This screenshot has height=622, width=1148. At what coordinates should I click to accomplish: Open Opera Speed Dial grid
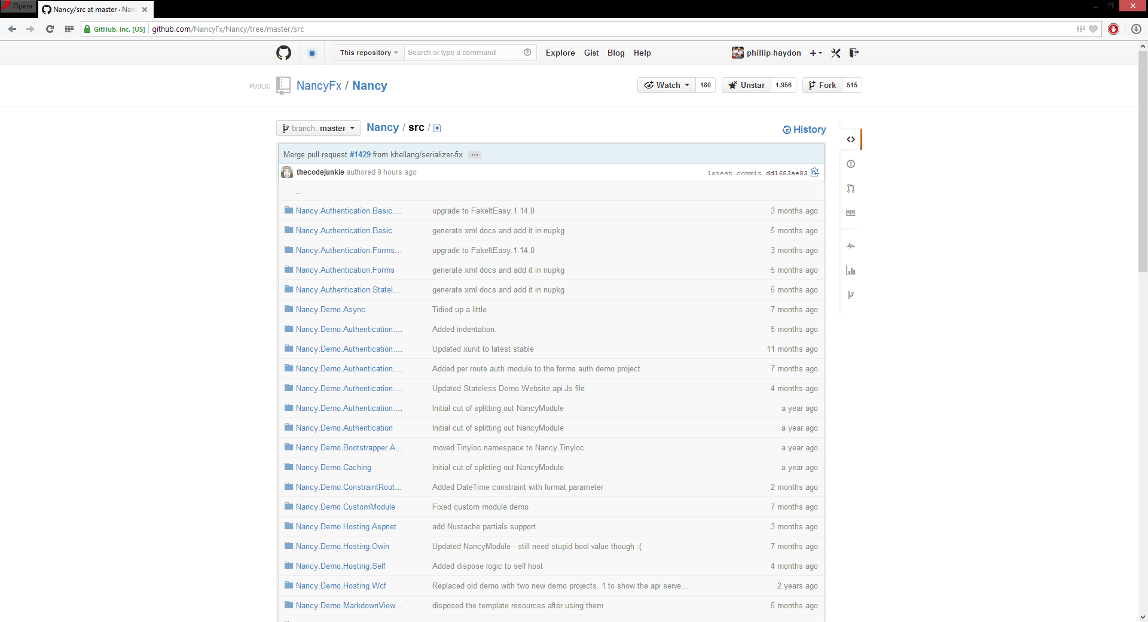click(69, 29)
